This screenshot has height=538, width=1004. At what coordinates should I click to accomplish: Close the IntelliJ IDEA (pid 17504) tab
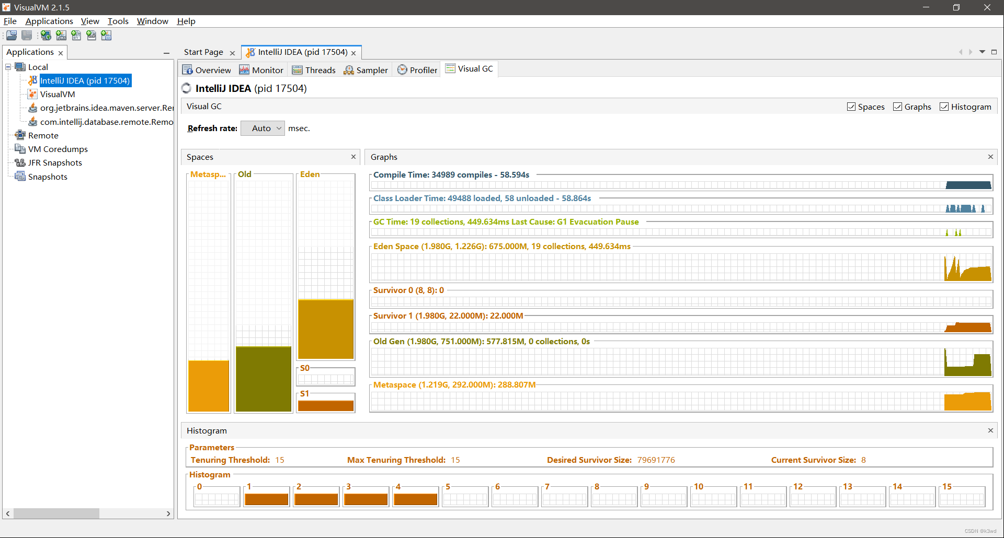pos(353,53)
